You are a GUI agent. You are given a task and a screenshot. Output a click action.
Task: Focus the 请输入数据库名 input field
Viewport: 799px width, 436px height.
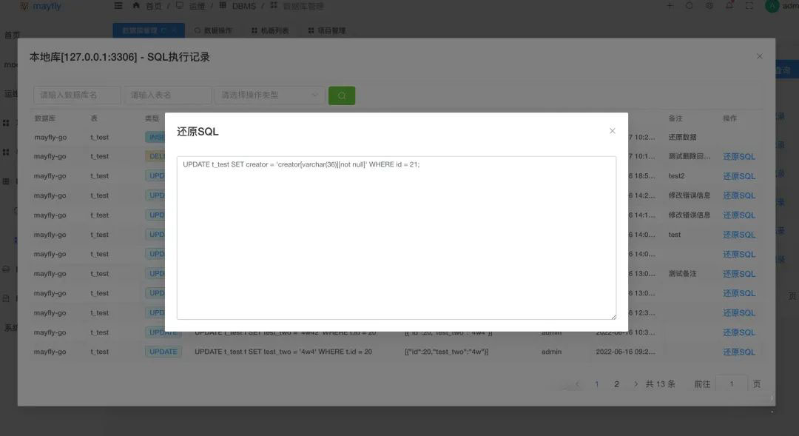77,95
